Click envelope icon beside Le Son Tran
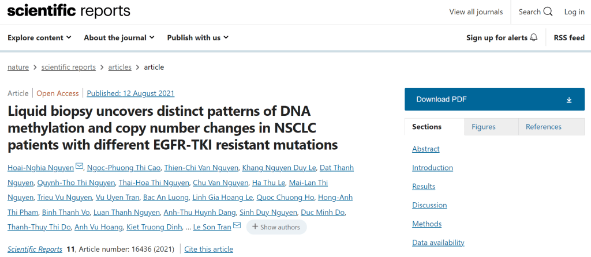 coord(237,226)
